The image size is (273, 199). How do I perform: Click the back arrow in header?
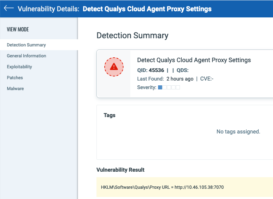[9, 8]
